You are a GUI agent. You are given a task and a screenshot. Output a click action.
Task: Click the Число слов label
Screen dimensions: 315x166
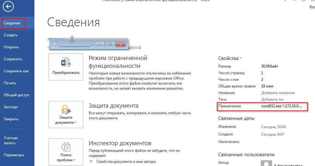click(x=229, y=80)
